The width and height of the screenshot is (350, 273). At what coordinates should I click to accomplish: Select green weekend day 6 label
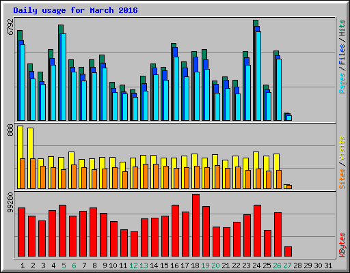[74, 265]
